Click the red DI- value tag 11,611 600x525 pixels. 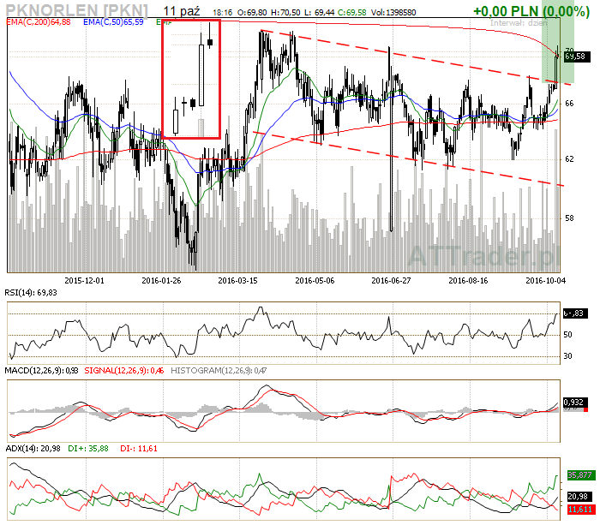click(x=579, y=510)
